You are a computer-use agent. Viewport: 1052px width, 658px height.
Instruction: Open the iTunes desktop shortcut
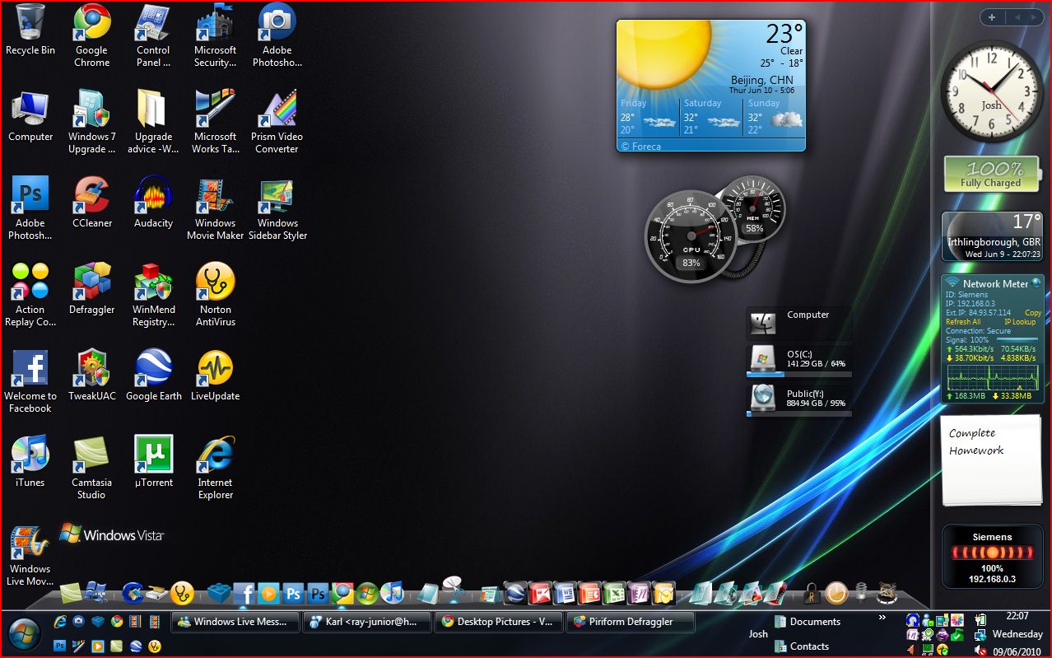pyautogui.click(x=30, y=462)
